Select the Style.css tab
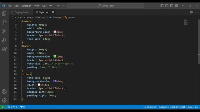Screen dimensions: 200x112 coord(43,12)
